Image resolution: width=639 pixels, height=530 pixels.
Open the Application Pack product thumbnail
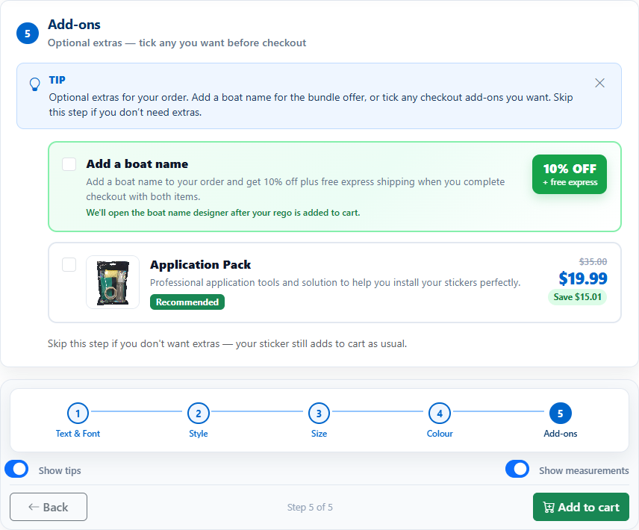click(x=113, y=282)
